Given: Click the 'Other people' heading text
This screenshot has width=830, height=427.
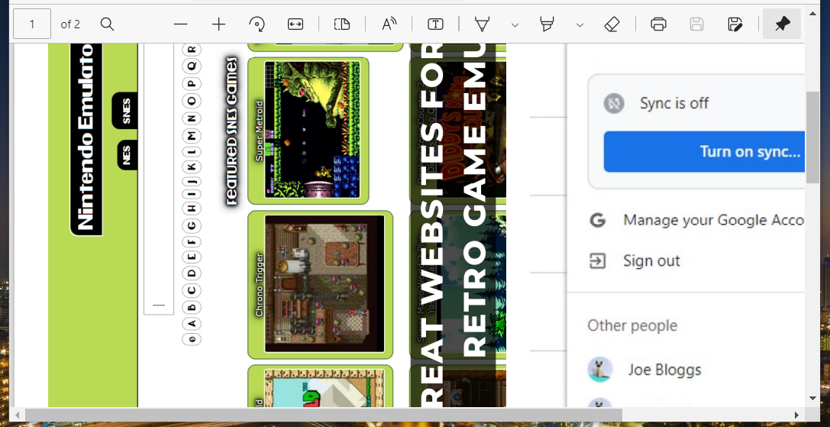Looking at the screenshot, I should pyautogui.click(x=632, y=325).
